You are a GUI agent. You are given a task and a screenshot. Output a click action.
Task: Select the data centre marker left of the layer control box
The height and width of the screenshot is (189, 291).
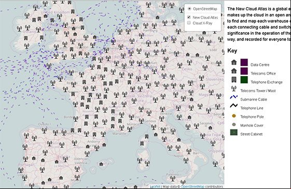[x=157, y=18]
